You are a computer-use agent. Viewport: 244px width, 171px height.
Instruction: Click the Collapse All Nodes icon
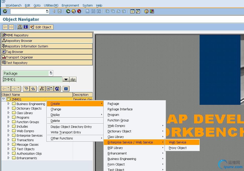33,89
